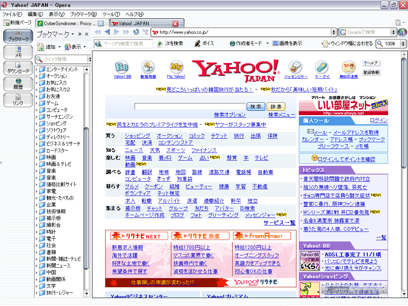
Task: Click the ログイン login link
Action: (379, 120)
